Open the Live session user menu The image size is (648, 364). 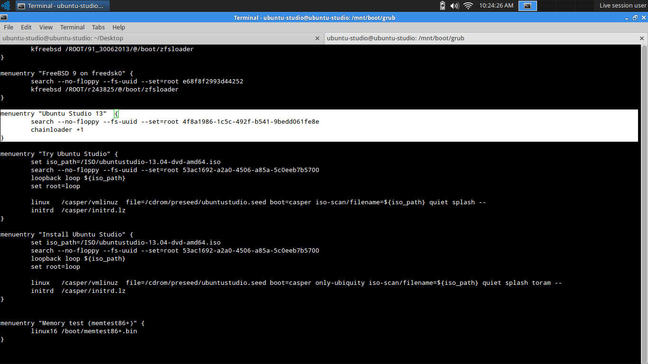(623, 6)
